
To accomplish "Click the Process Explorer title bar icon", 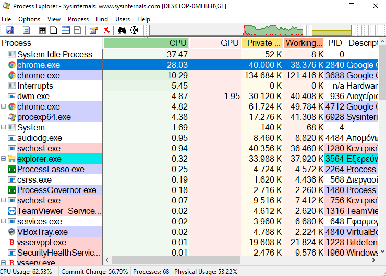I will 6,6.
